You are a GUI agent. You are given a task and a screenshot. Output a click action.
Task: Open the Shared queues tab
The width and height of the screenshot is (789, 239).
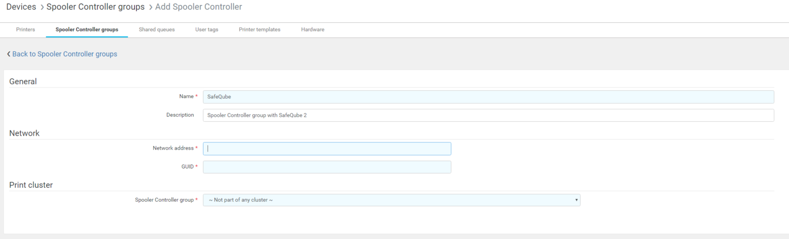point(157,29)
